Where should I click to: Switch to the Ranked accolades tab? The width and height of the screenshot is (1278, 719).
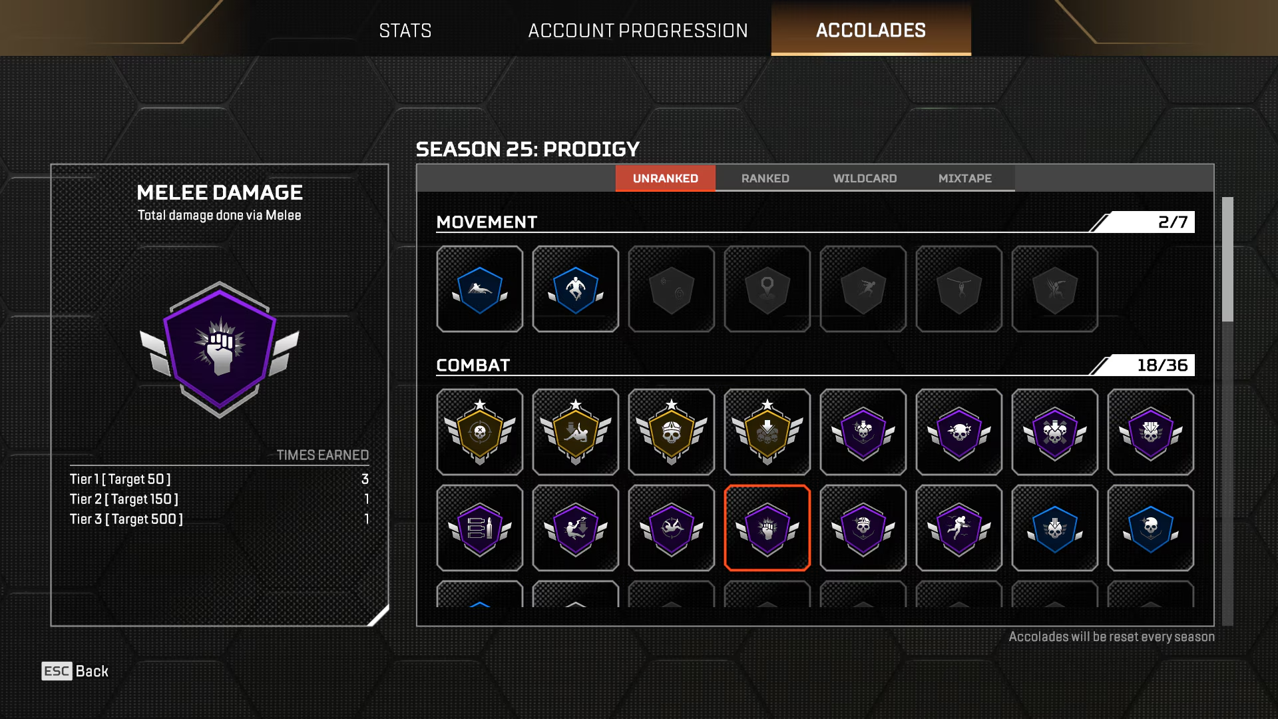[x=765, y=178]
